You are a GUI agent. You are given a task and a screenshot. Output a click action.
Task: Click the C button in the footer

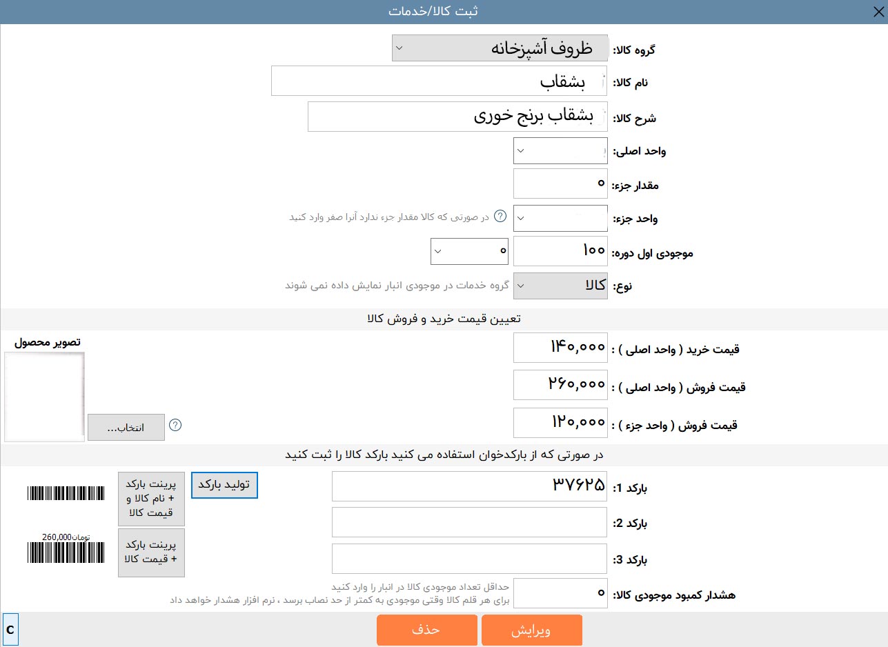click(x=10, y=630)
